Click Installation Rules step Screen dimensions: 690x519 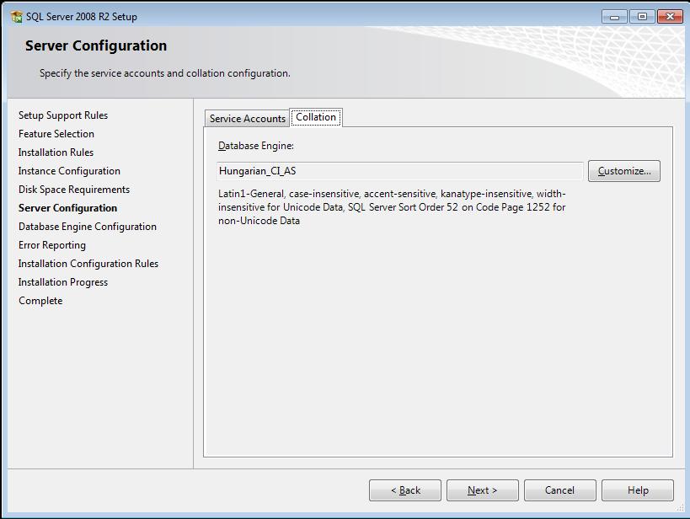[x=56, y=152]
